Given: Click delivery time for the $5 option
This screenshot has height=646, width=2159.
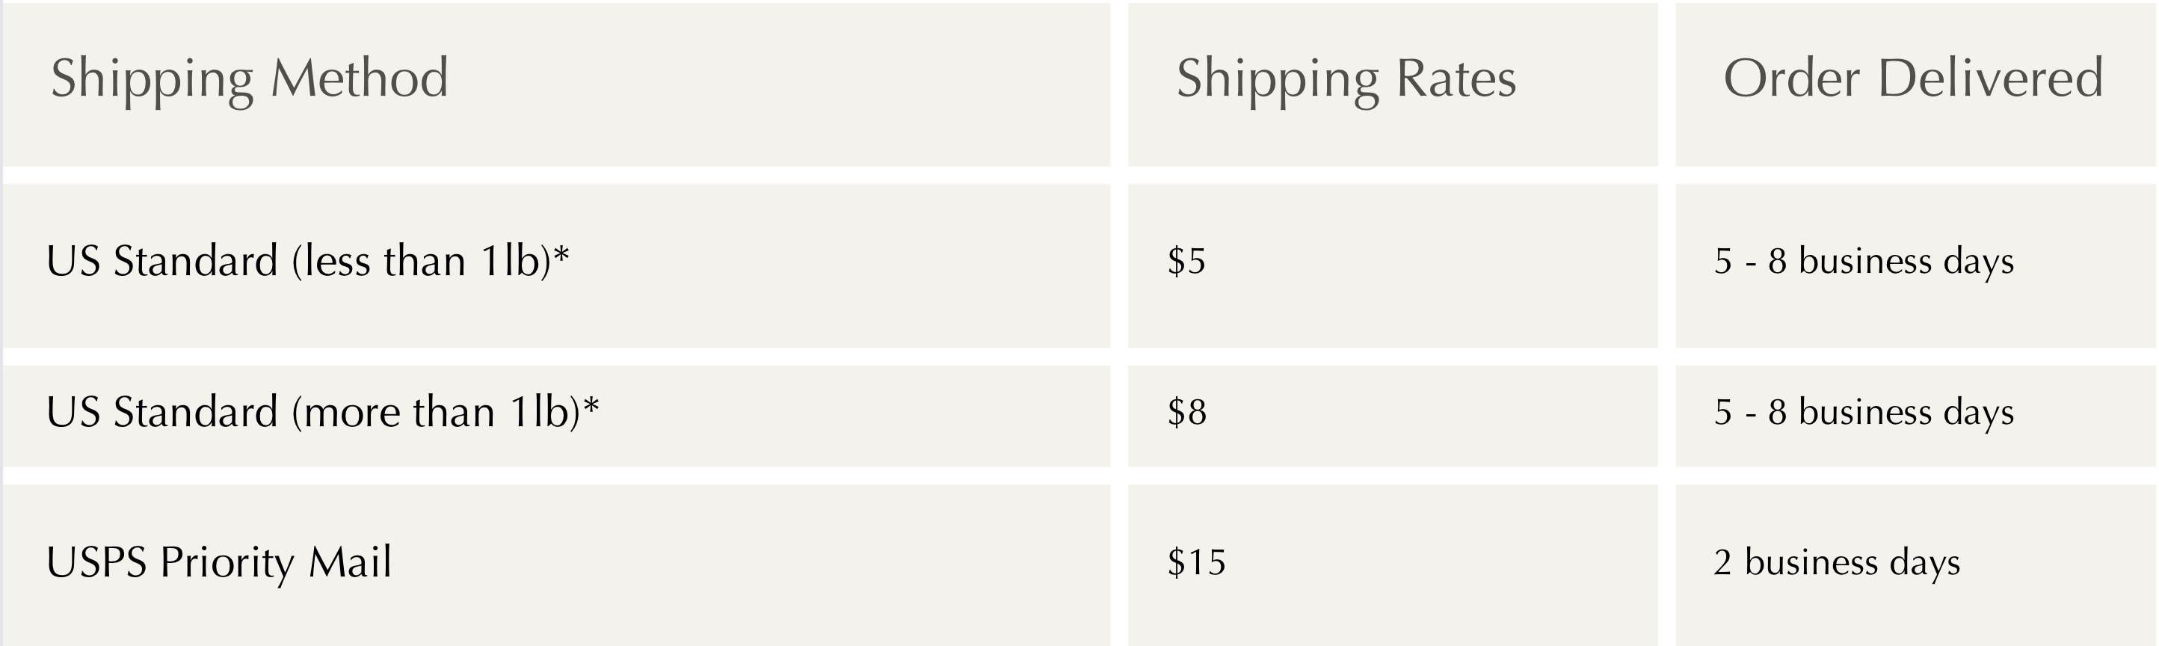Looking at the screenshot, I should click(x=1864, y=262).
